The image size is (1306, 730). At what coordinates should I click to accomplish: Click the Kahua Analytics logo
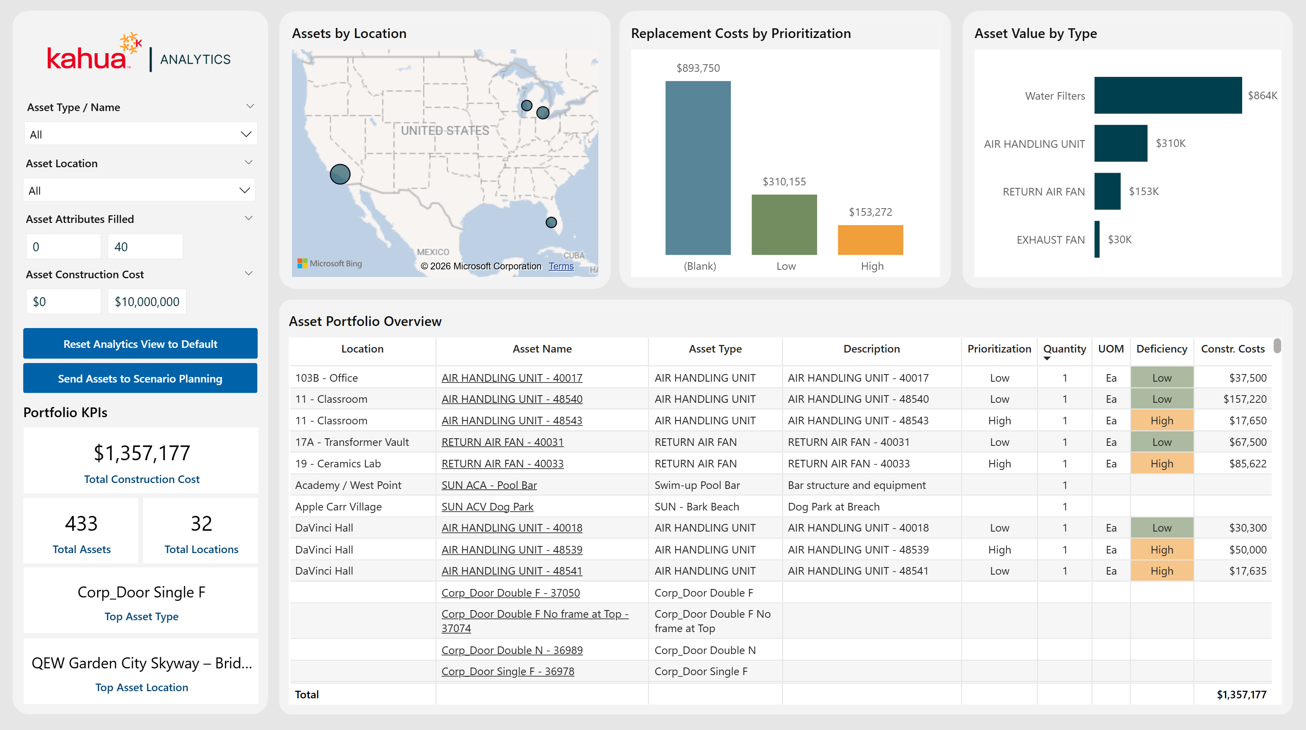[x=139, y=54]
